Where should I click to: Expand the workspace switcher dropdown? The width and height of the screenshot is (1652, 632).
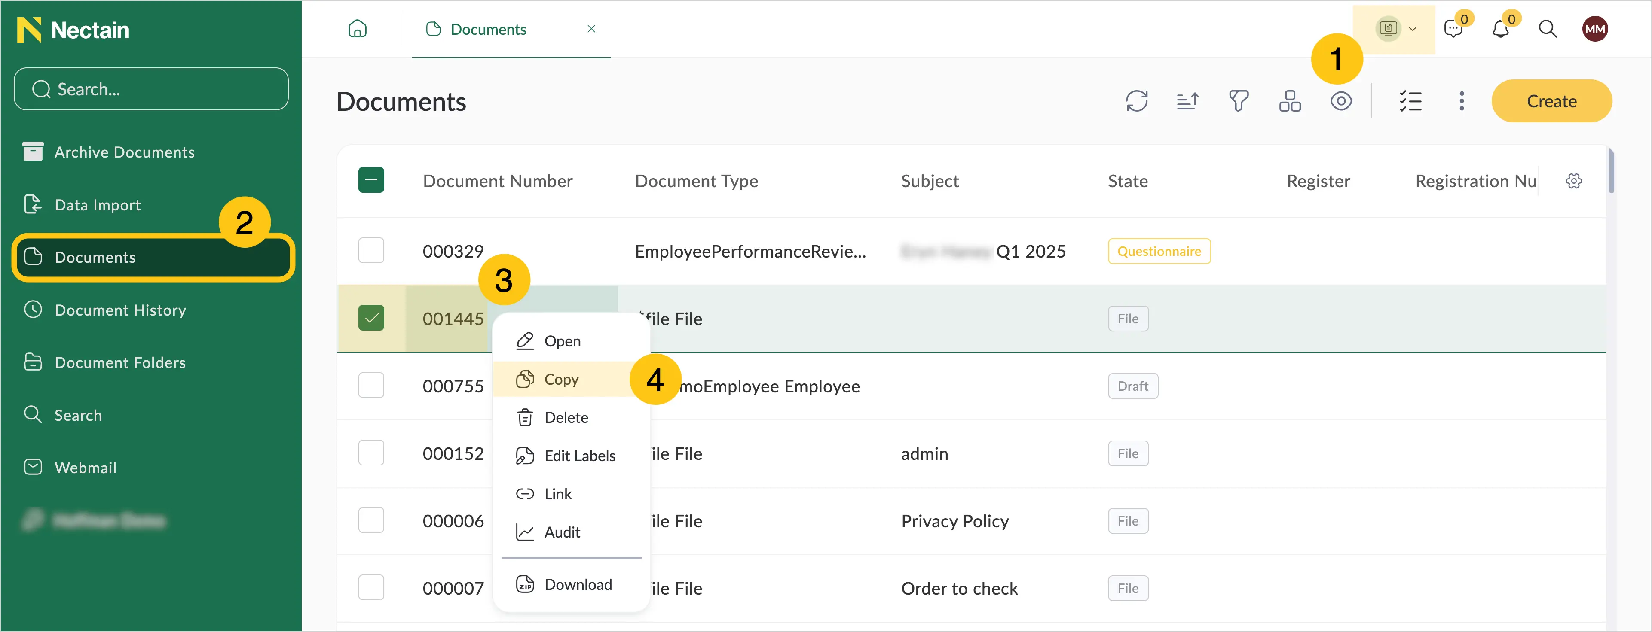tap(1395, 29)
